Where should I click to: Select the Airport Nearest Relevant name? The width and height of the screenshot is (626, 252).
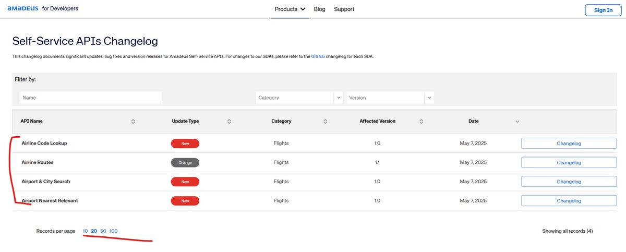50,200
